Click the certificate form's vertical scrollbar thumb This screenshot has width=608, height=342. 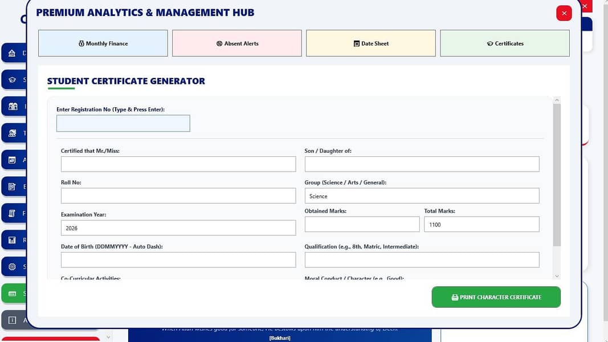click(x=557, y=175)
